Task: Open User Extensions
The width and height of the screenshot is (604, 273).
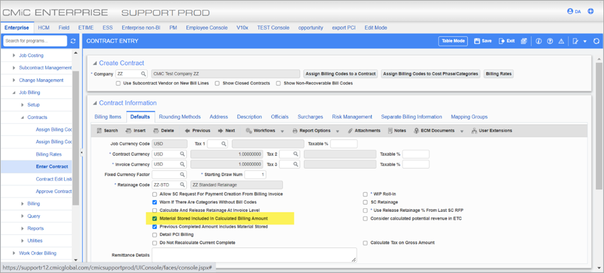Action: (491, 131)
